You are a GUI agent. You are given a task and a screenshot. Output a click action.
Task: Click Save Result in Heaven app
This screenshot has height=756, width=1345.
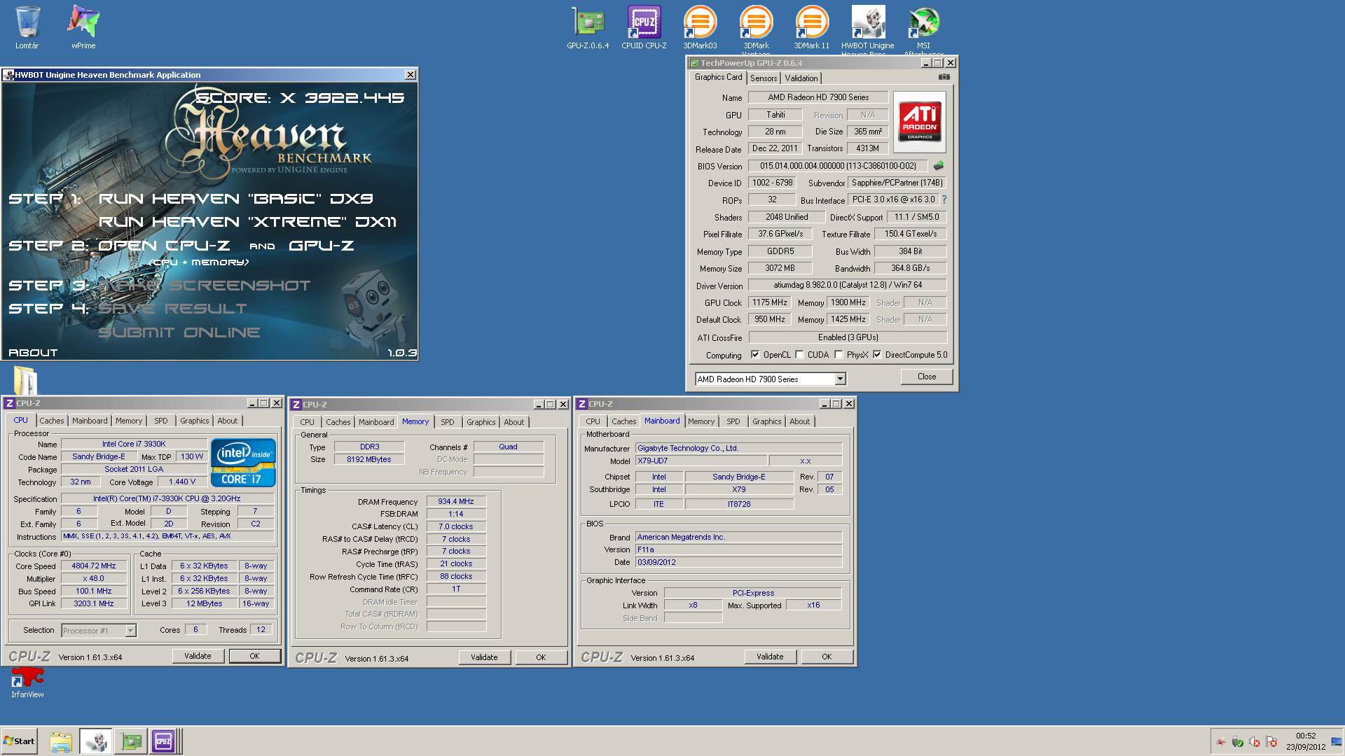[x=172, y=309]
